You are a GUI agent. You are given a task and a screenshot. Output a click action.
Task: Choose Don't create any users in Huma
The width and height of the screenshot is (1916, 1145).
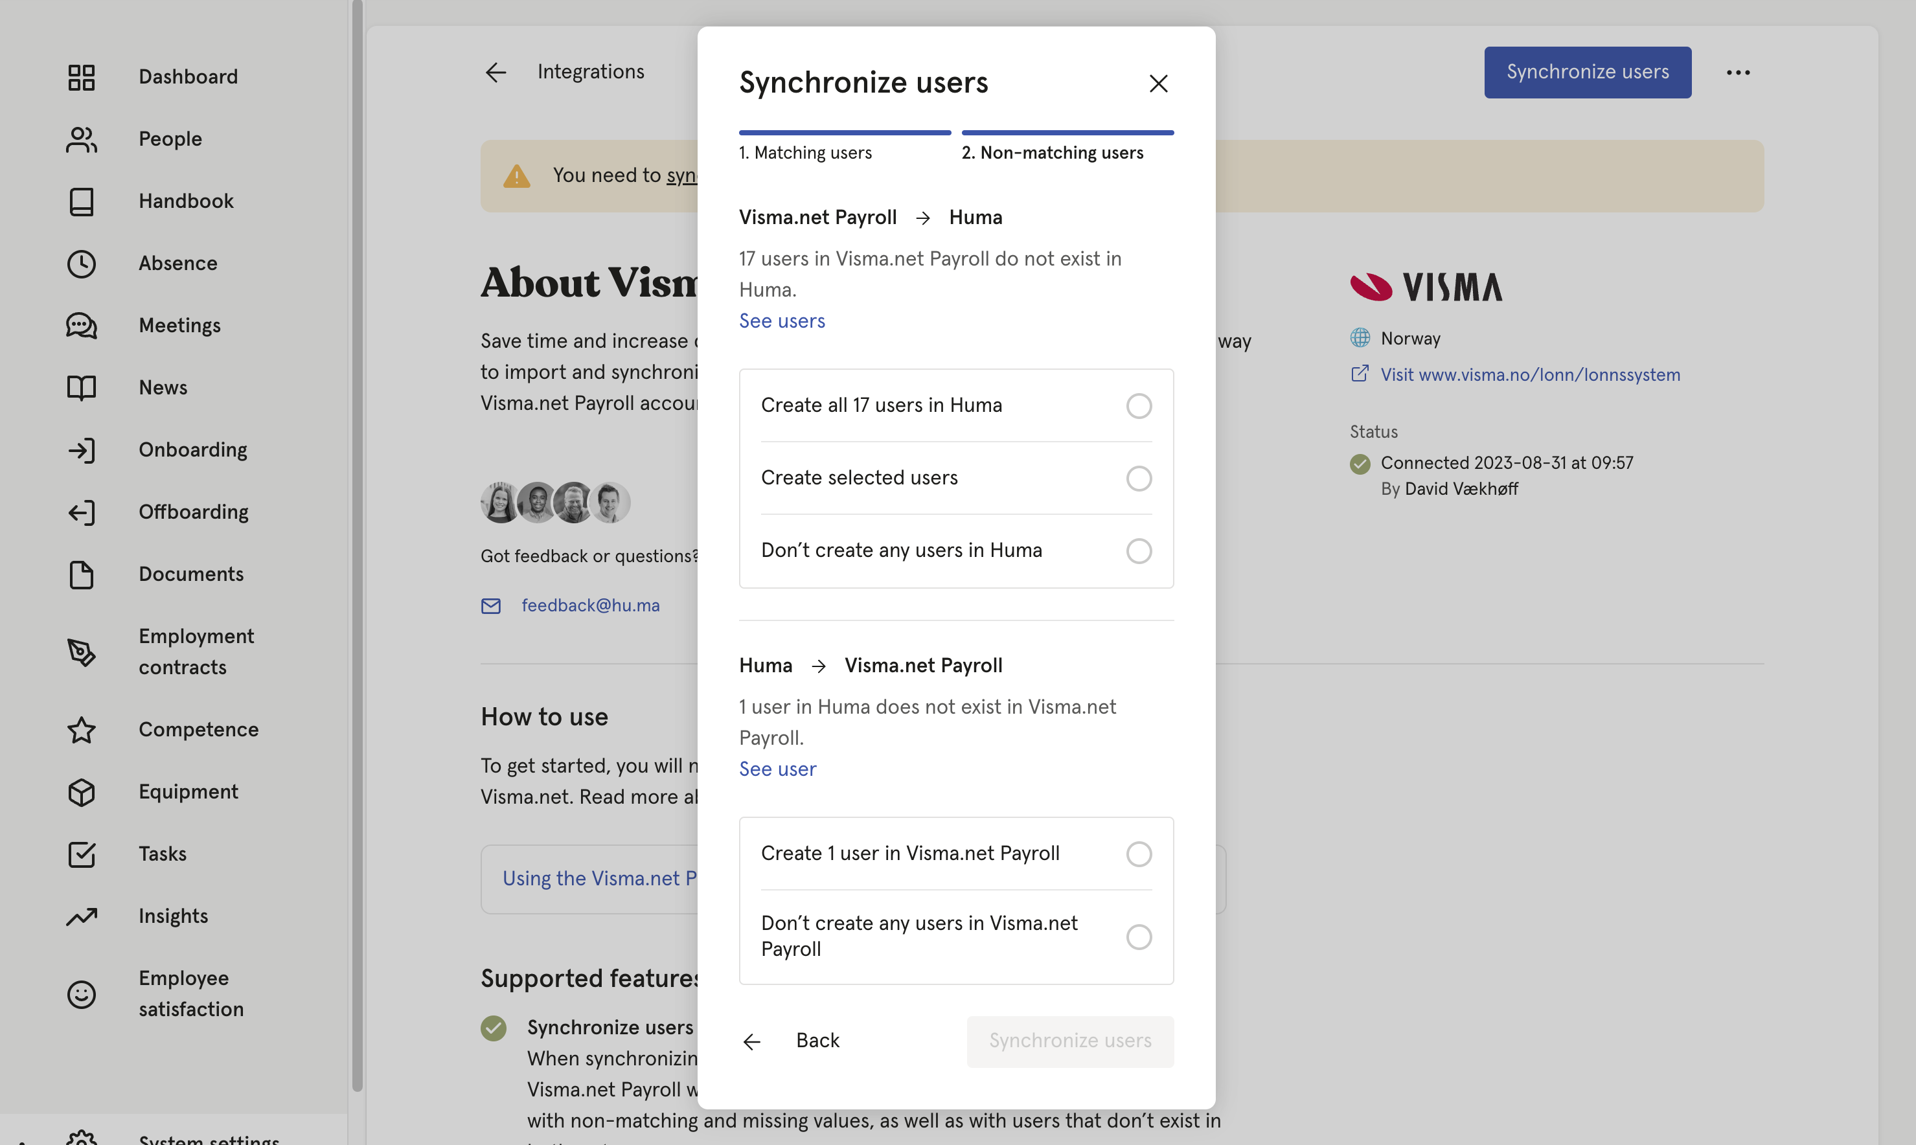[956, 551]
